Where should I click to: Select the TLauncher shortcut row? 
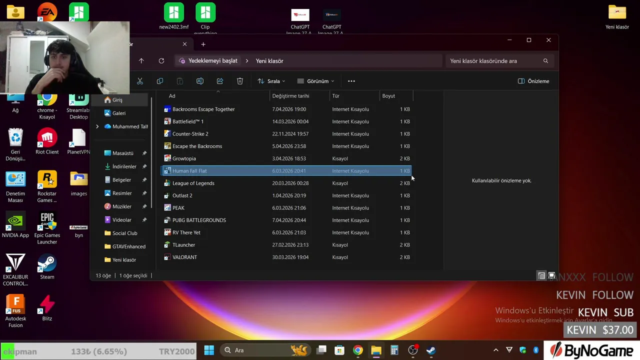(x=286, y=245)
